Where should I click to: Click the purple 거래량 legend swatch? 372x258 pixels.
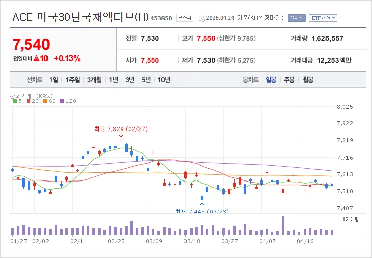point(344,219)
